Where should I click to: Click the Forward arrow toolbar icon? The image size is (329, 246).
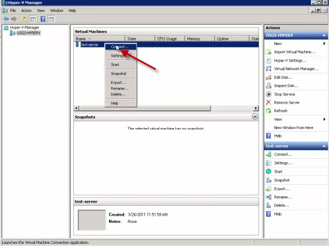(x=14, y=19)
